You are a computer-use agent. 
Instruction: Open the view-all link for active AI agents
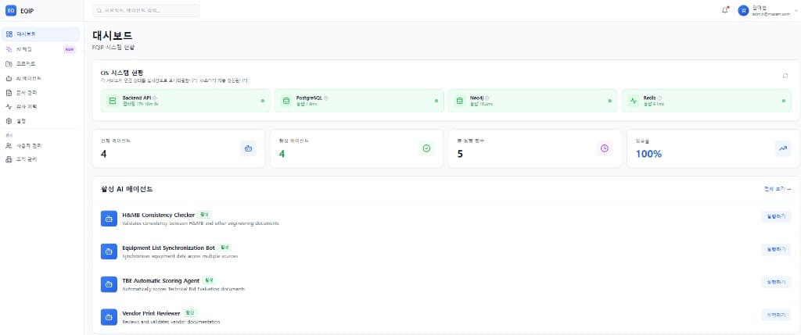777,189
